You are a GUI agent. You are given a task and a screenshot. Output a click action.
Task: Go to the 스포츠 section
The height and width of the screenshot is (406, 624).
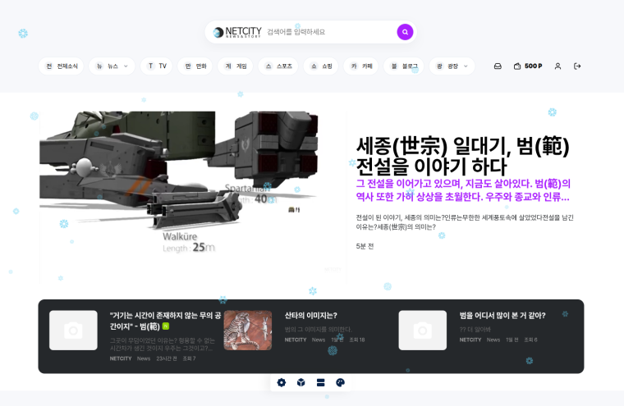point(278,66)
